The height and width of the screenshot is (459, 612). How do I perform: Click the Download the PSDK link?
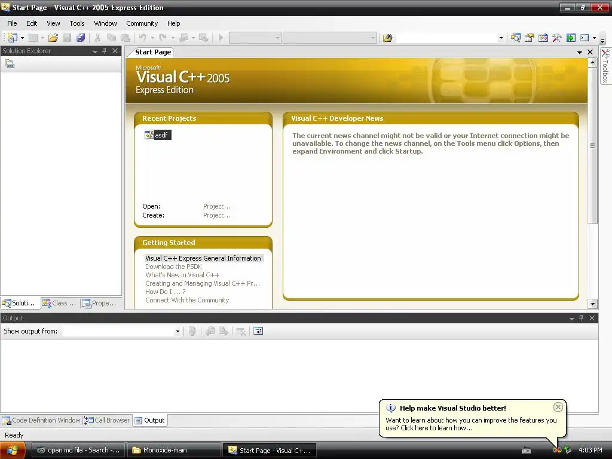[173, 267]
